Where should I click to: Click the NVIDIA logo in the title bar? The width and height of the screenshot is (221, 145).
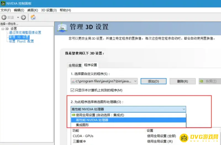(3, 3)
